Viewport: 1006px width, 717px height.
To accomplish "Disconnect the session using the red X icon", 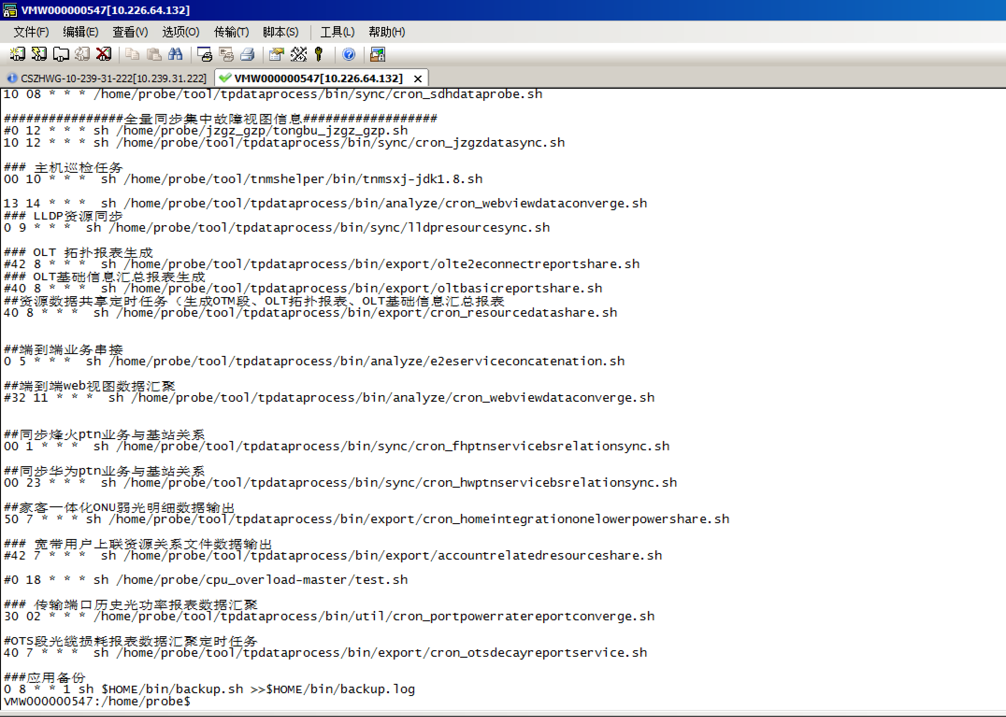I will 104,55.
